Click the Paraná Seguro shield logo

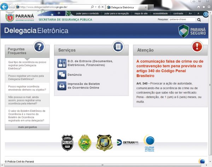click(x=190, y=31)
